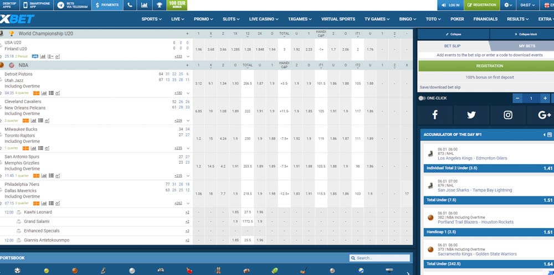Open the Smartphone App link
This screenshot has width=554, height=275.
point(37,5)
